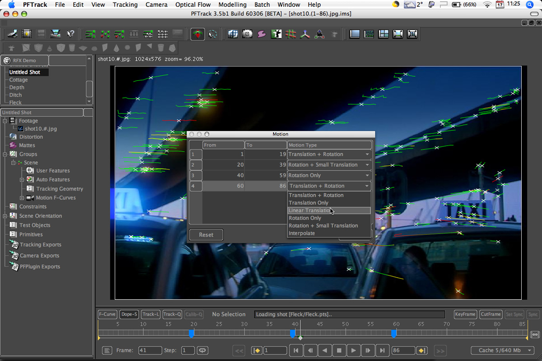
Task: Click the KeyFrame button
Action: click(x=465, y=314)
